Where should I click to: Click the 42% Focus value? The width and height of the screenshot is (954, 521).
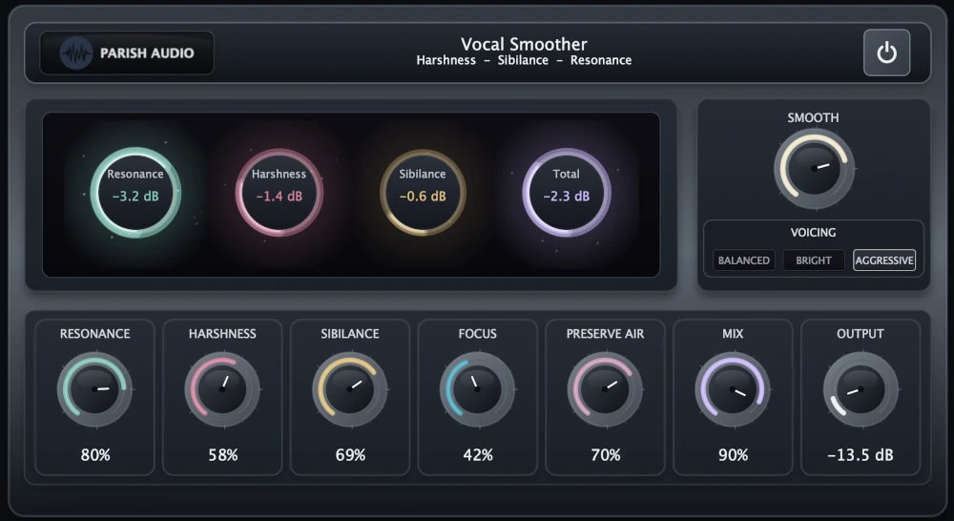tap(478, 455)
